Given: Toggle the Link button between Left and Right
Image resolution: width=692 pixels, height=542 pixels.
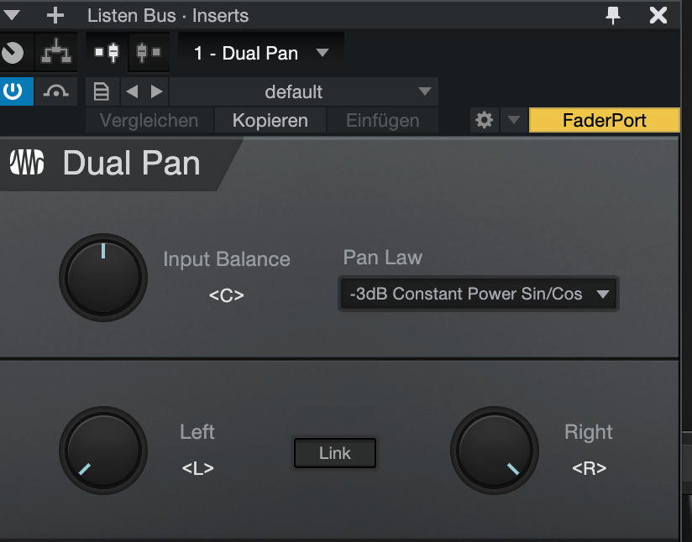Looking at the screenshot, I should point(335,453).
